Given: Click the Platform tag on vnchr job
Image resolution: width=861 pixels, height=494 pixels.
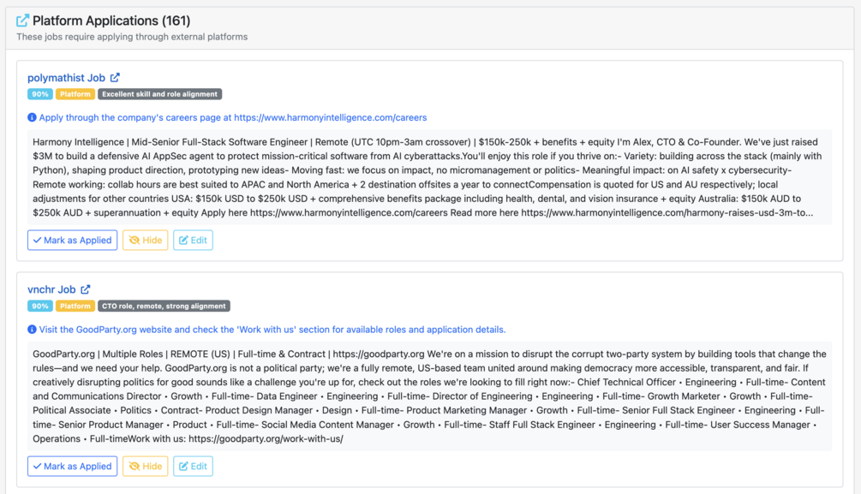Looking at the screenshot, I should [x=75, y=306].
